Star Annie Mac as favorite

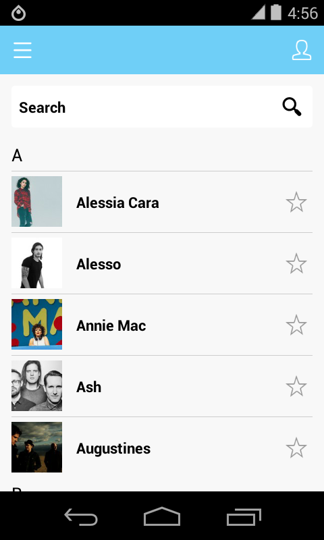[x=296, y=325]
